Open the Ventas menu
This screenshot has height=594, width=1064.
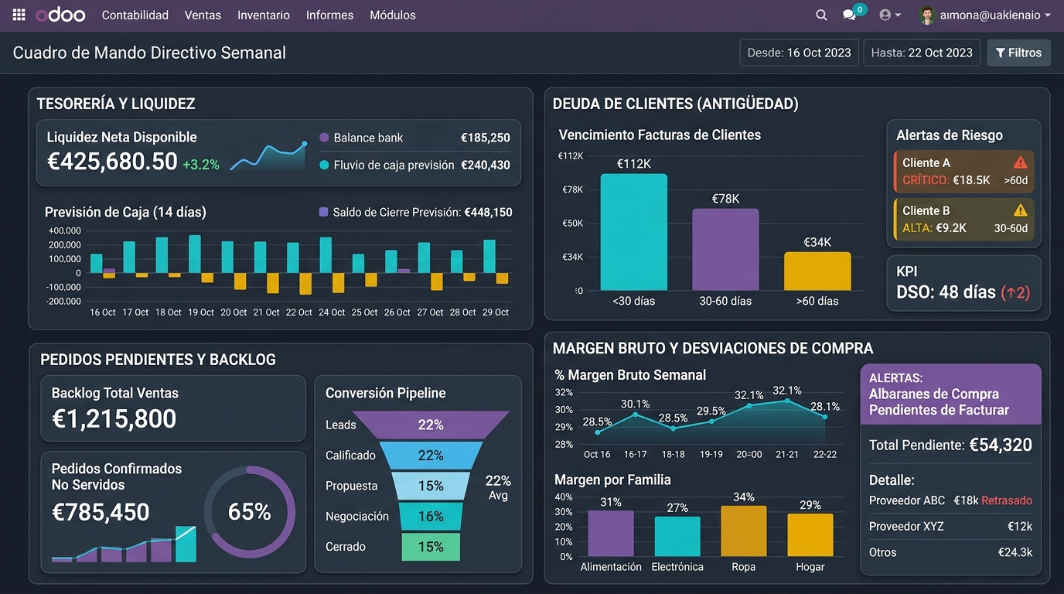click(x=203, y=15)
